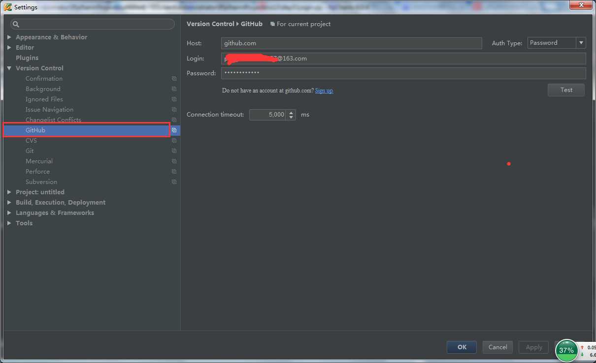Close the Settings dialog window
This screenshot has height=363, width=596.
tap(581, 4)
